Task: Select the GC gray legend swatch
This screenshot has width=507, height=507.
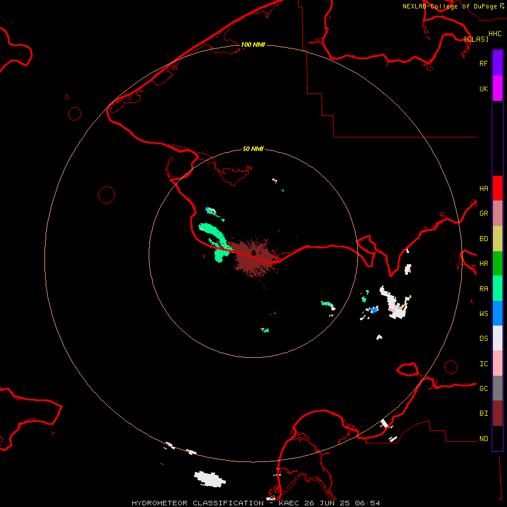Action: click(497, 388)
